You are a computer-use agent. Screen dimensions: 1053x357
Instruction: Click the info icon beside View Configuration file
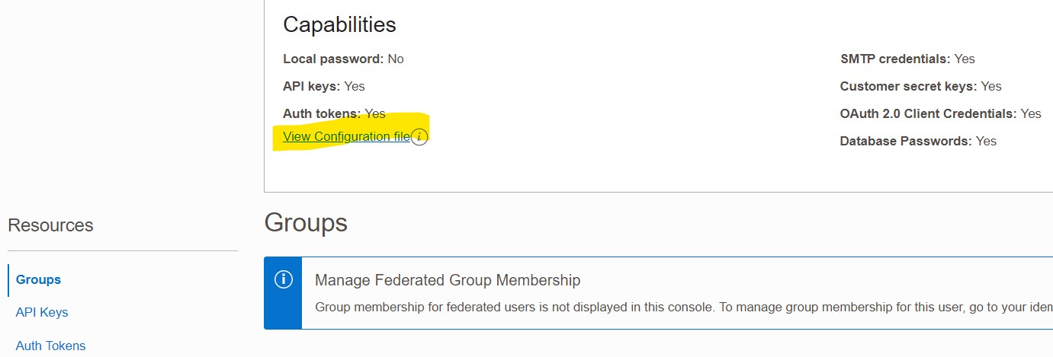pos(419,137)
